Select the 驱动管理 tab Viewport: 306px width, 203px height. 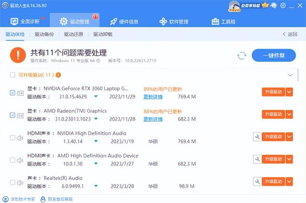(x=75, y=20)
